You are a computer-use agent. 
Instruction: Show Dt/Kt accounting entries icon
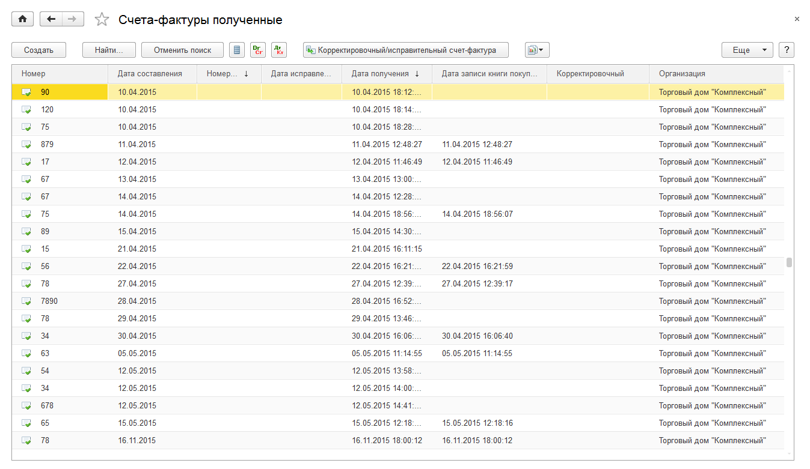pos(257,50)
